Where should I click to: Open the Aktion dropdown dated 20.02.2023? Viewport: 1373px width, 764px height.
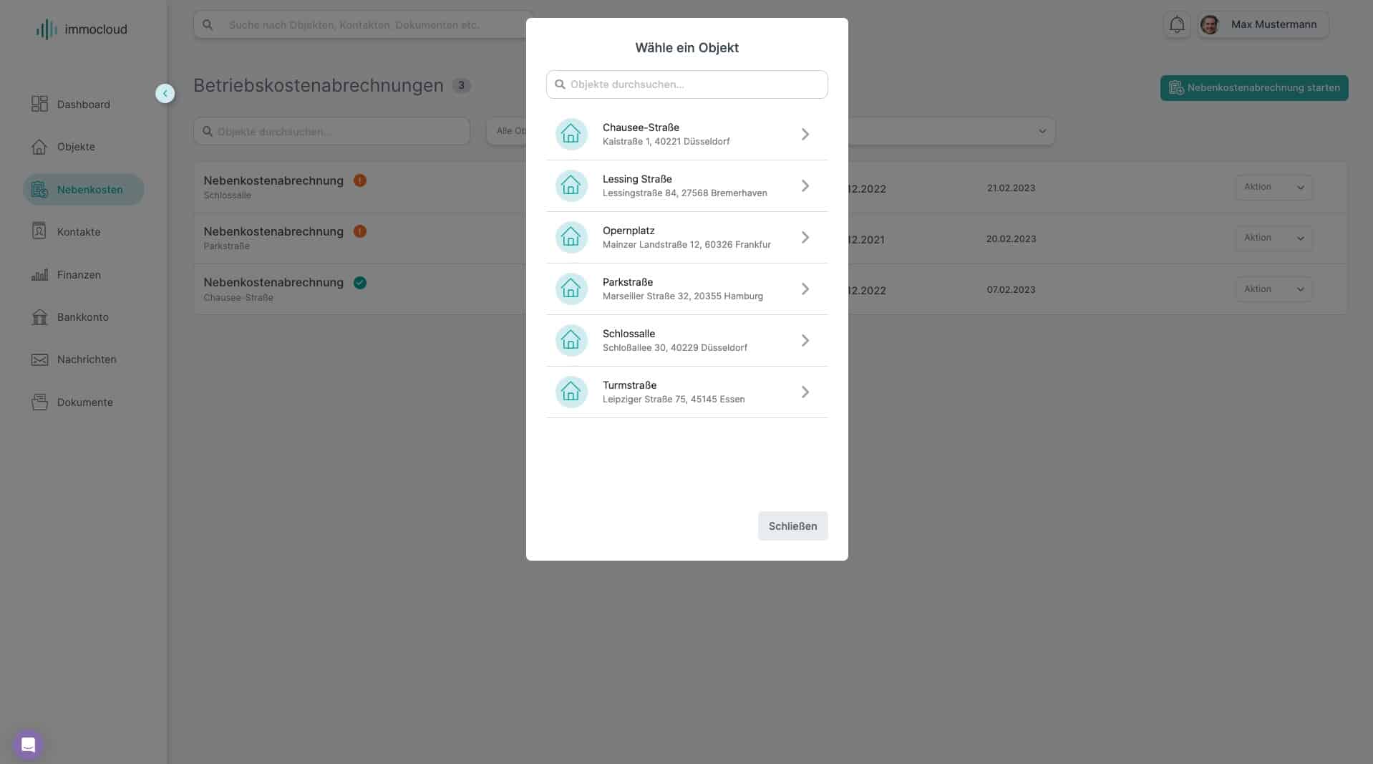tap(1273, 238)
